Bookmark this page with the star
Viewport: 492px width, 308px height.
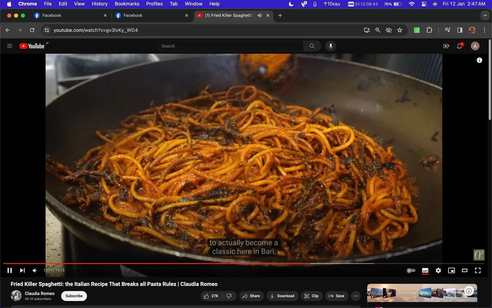pyautogui.click(x=399, y=30)
